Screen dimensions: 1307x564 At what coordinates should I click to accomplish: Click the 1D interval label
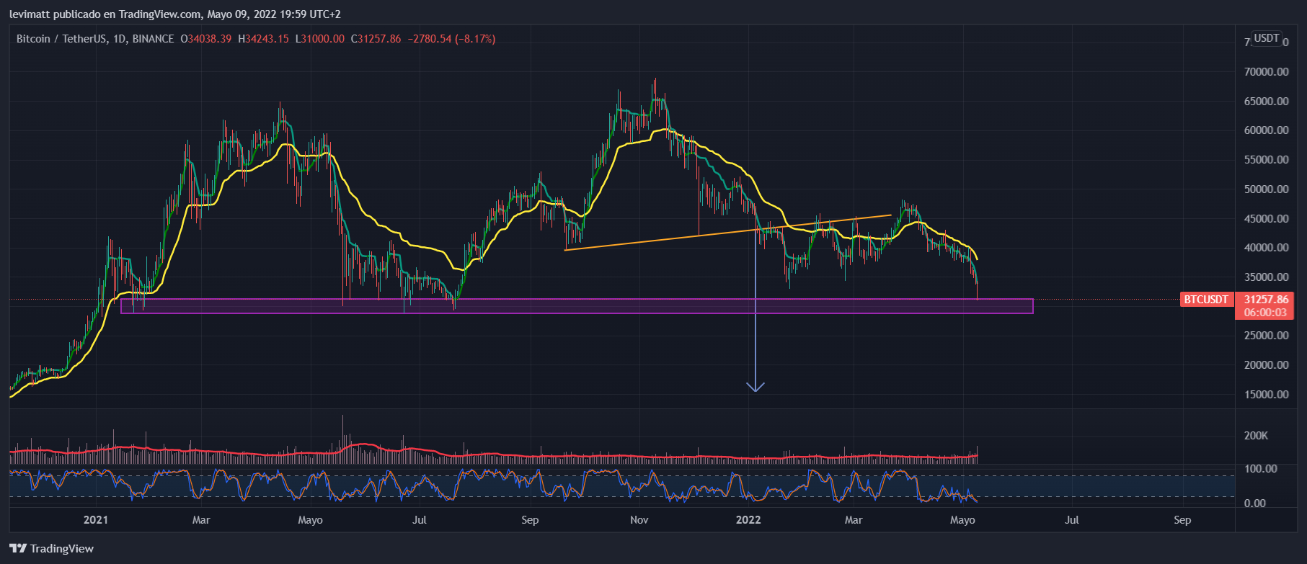tap(119, 39)
